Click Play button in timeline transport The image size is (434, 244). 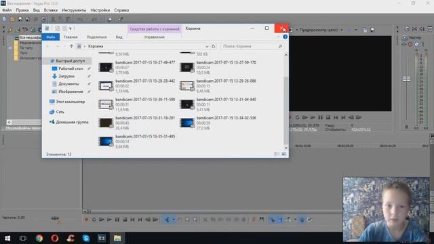click(109, 220)
